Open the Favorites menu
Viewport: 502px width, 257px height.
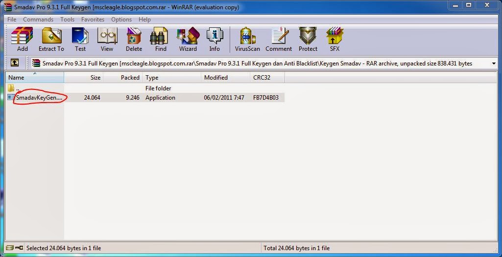(x=93, y=20)
